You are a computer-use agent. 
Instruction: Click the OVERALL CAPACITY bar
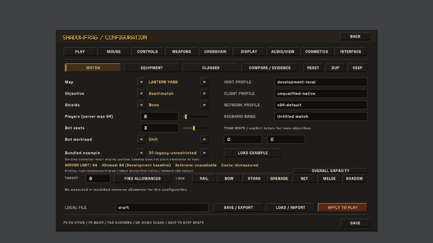point(331,171)
